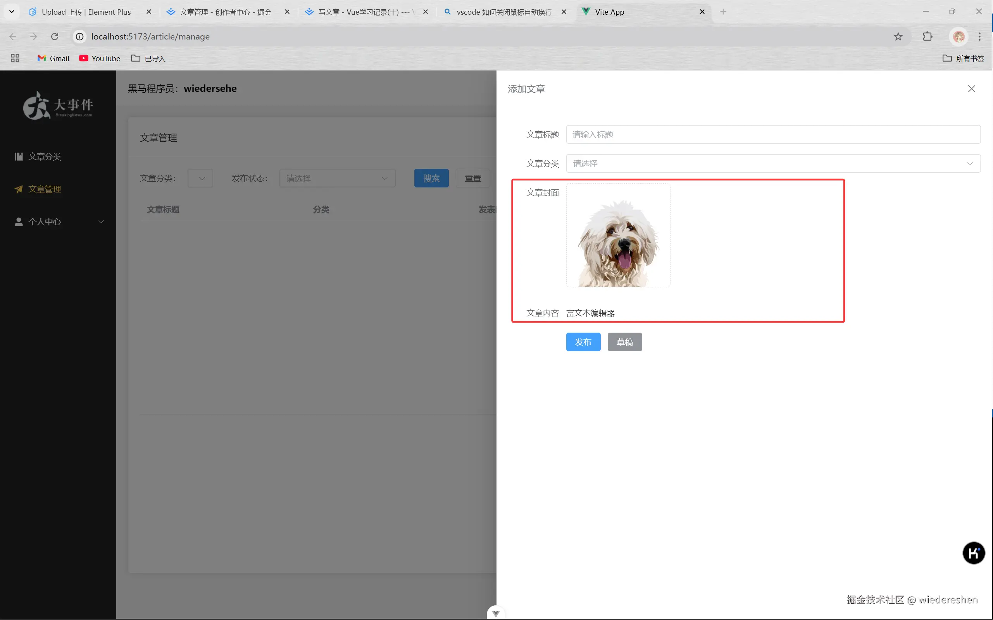The height and width of the screenshot is (620, 993).
Task: Open the 所有书签 bookmarks folder
Action: (x=963, y=58)
